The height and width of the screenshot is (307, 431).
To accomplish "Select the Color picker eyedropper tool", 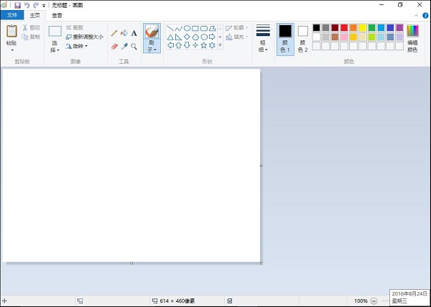I will (x=124, y=46).
